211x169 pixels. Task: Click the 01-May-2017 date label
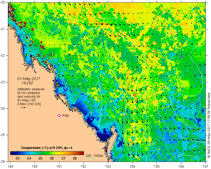click(x=29, y=79)
